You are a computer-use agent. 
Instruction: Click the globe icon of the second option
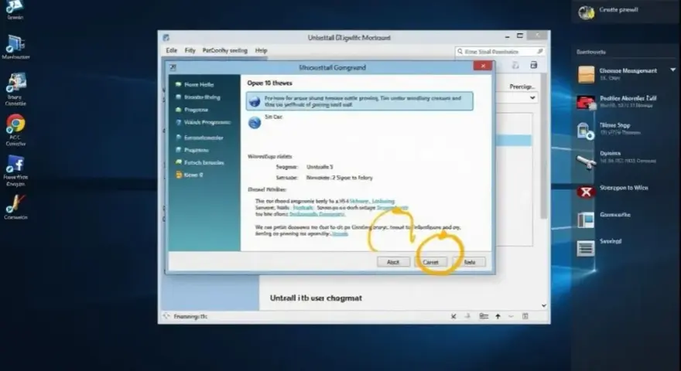pos(255,122)
